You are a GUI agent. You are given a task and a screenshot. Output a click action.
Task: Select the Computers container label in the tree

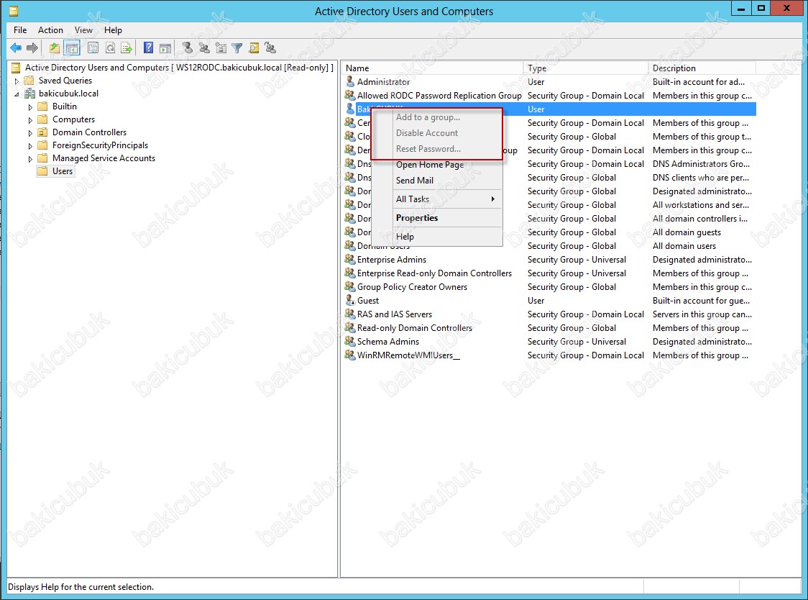point(74,119)
